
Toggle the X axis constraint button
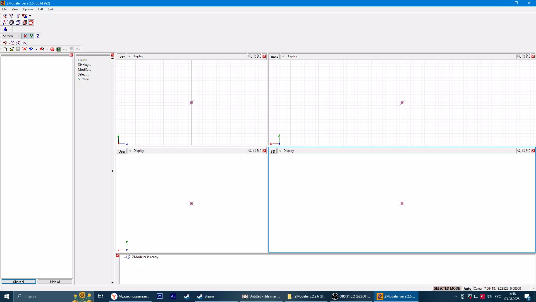pyautogui.click(x=25, y=36)
